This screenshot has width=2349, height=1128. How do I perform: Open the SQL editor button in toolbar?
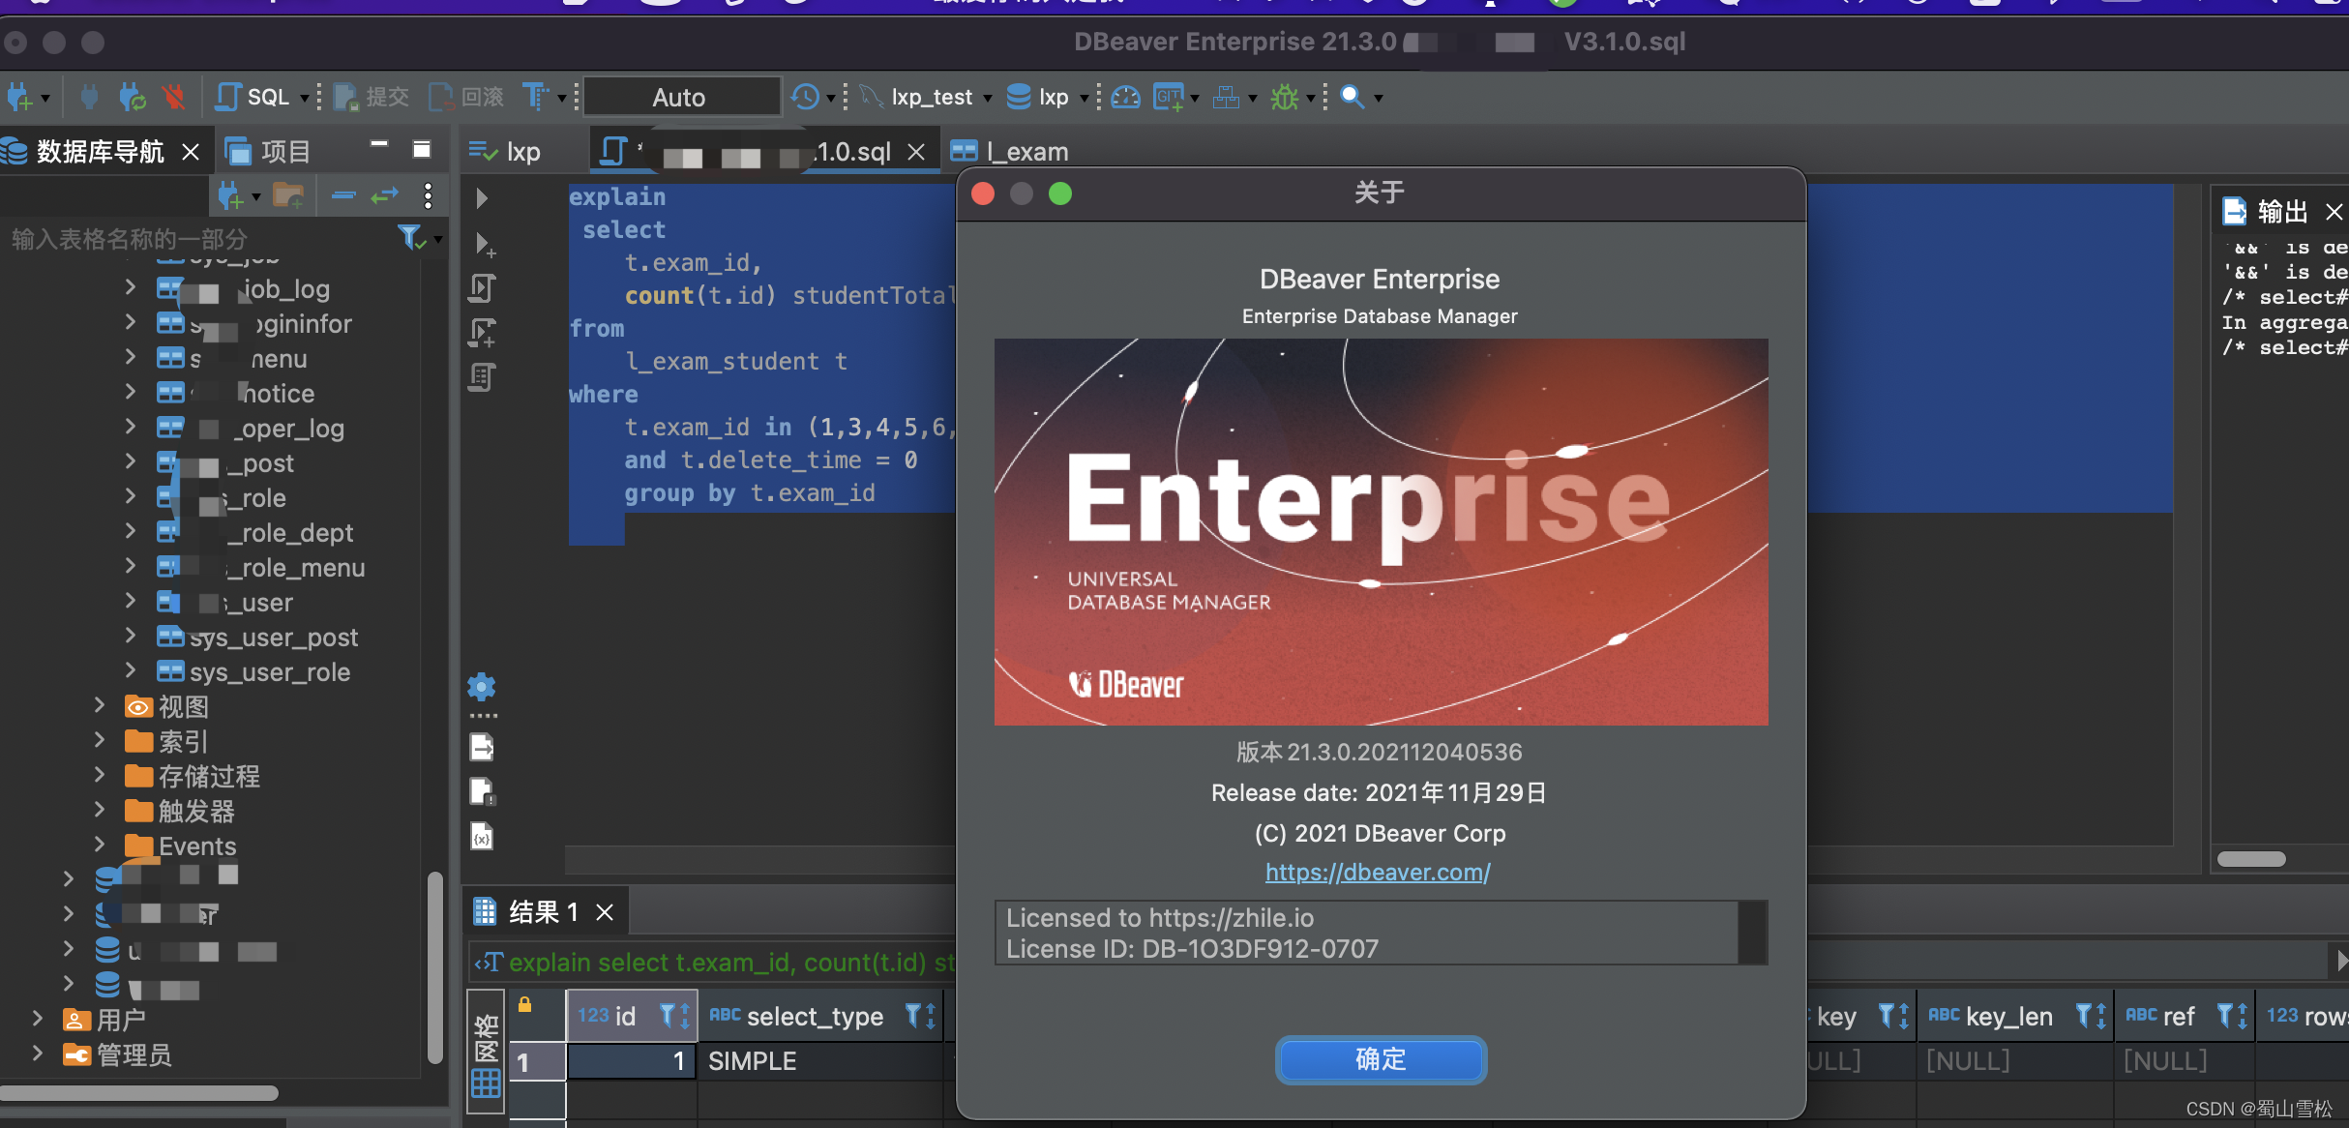pos(254,97)
